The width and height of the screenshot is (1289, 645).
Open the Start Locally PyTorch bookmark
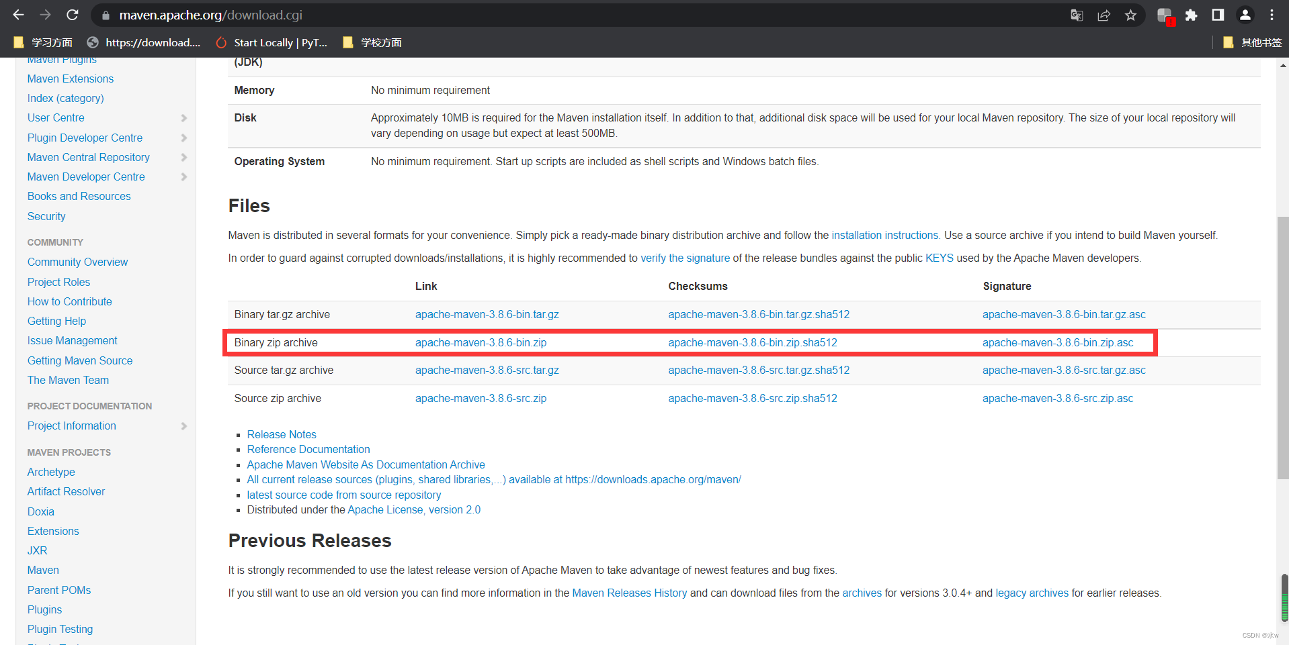[x=272, y=42]
